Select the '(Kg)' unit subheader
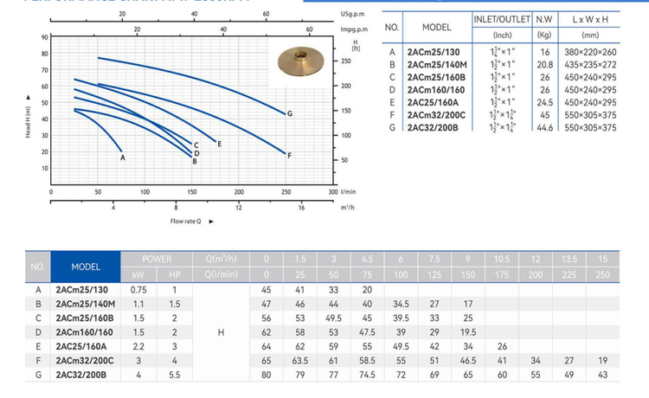 tap(544, 35)
